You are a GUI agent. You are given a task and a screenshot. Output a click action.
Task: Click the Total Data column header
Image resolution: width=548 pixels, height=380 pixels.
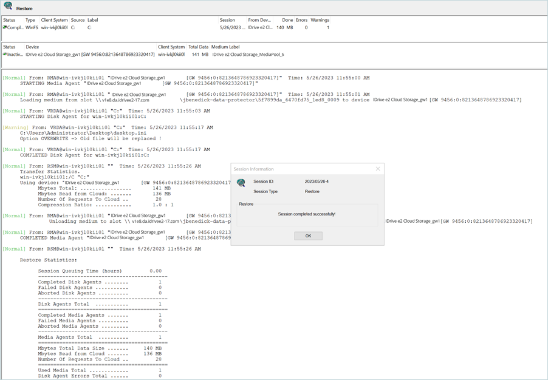[x=198, y=47]
